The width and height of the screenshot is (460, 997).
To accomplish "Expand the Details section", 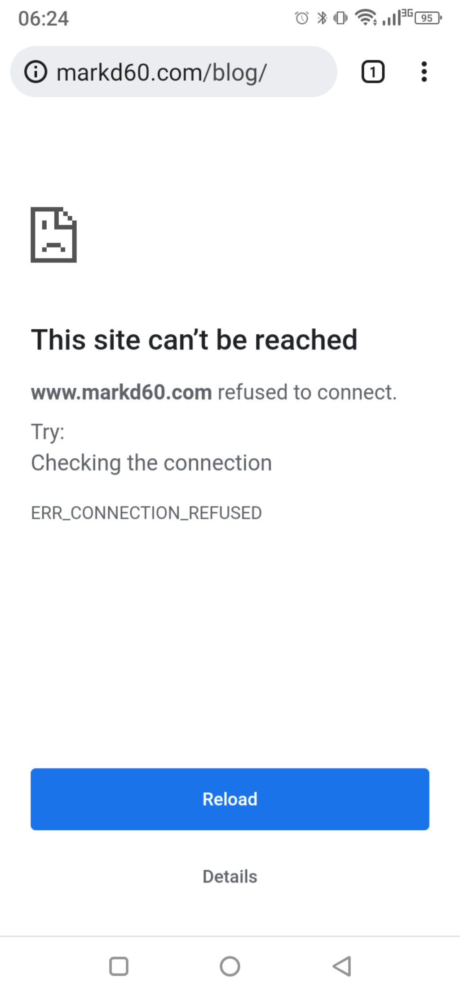I will click(x=230, y=876).
